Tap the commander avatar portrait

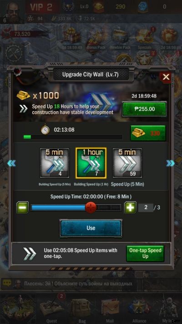pos(13,12)
